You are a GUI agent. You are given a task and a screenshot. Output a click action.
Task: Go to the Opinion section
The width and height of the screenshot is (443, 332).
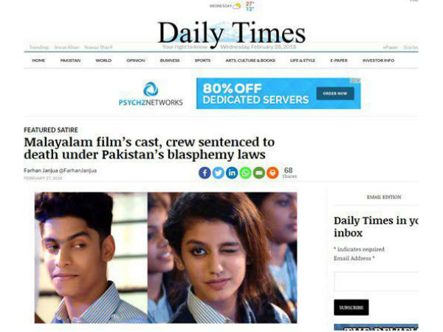point(136,60)
